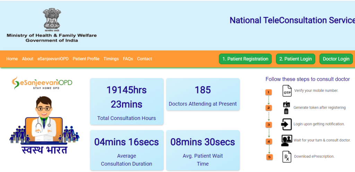Viewport: 355px width, 172px height.
Task: Click the wait-and-consult doctor icon
Action: click(x=286, y=140)
